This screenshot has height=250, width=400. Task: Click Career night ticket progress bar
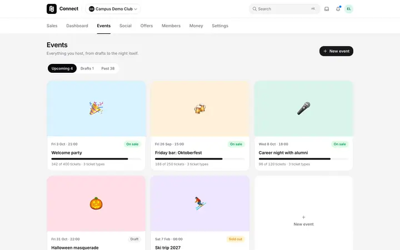[303, 159]
